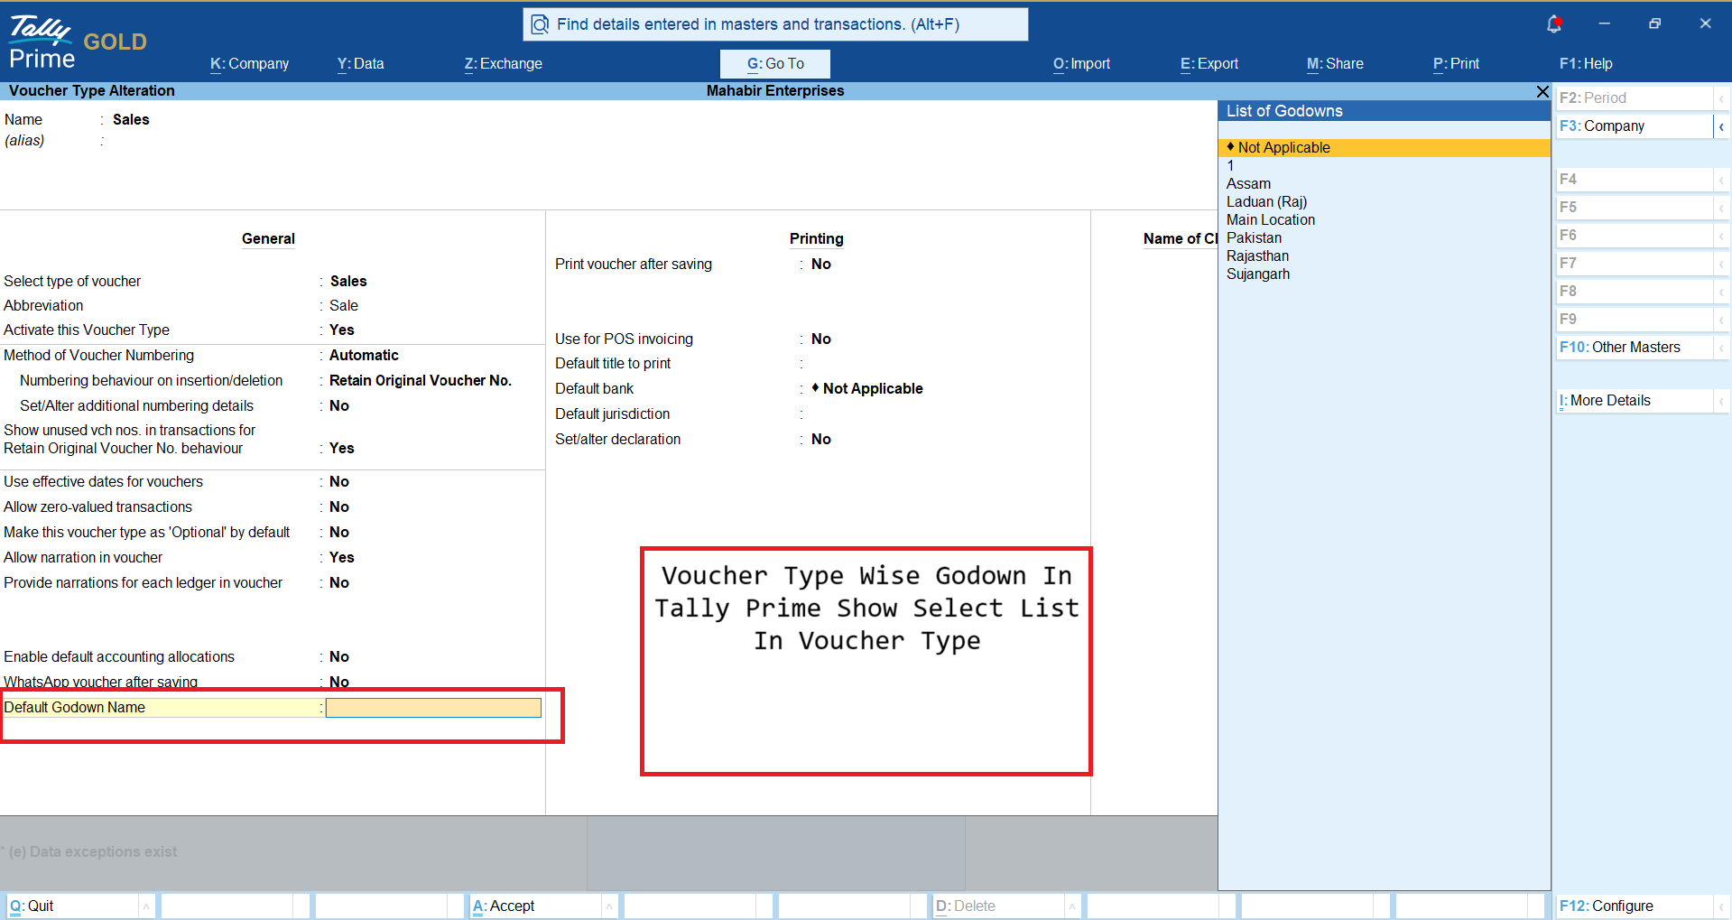Click the Tally Prime GOLD logo

click(x=77, y=42)
